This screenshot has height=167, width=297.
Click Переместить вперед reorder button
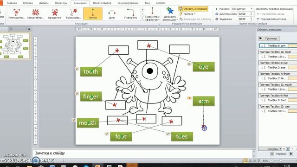[x=271, y=19]
